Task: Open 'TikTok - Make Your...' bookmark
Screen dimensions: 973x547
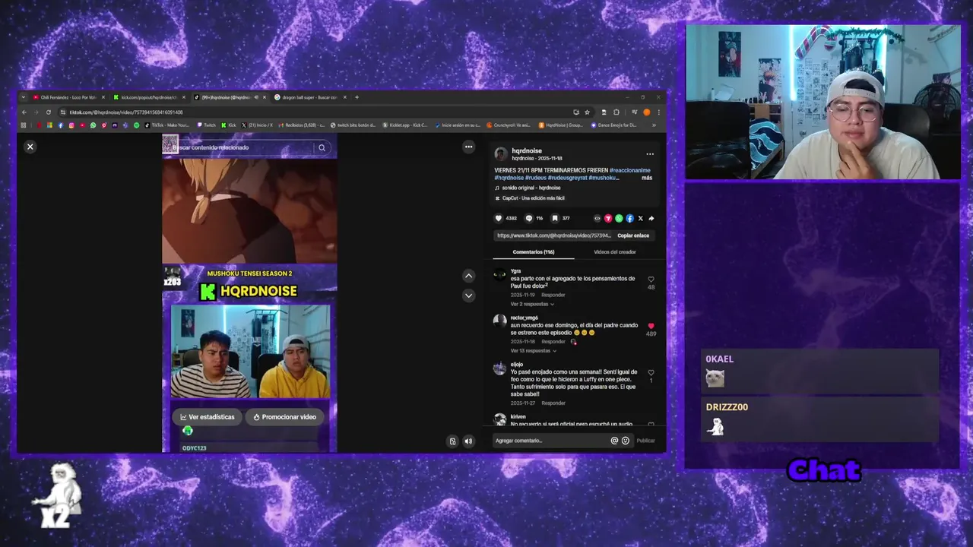Action: click(166, 125)
